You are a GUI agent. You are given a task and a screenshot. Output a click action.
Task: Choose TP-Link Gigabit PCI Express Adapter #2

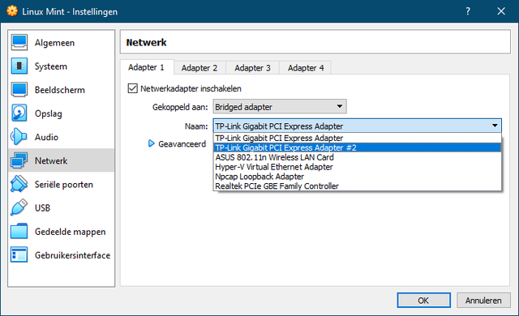click(358, 147)
